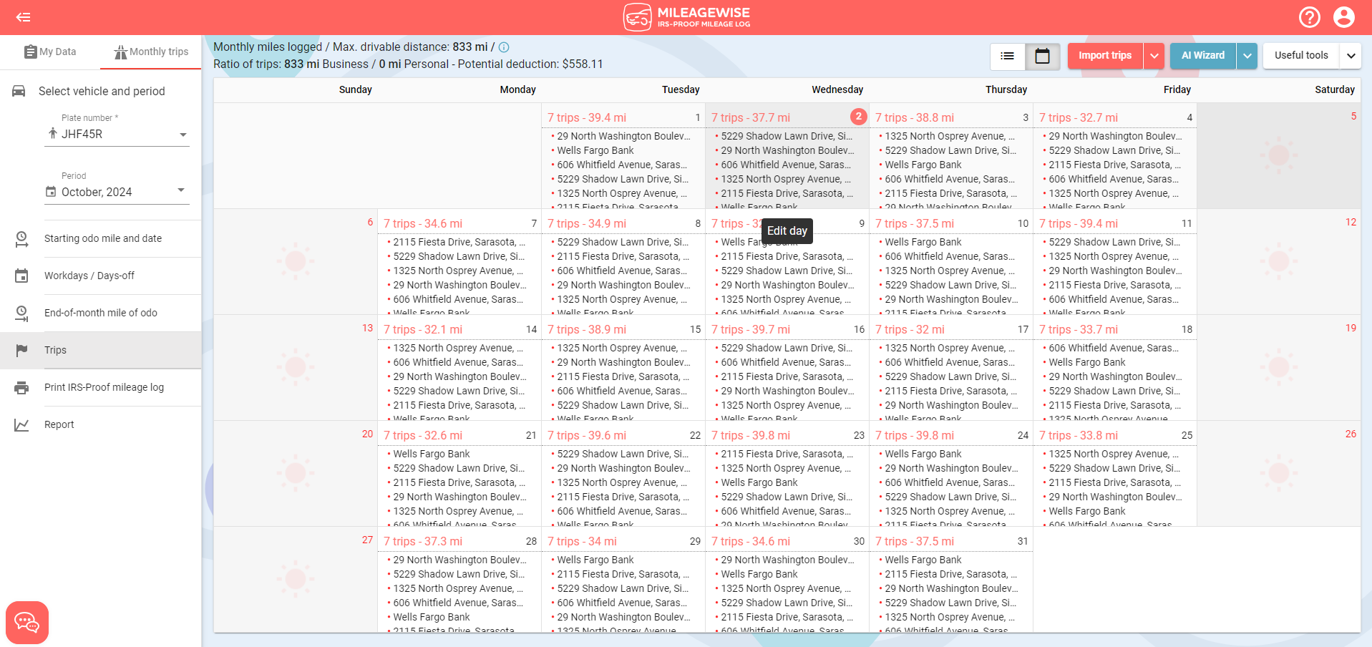Launch the AI Wizard
The height and width of the screenshot is (647, 1372).
click(1202, 55)
